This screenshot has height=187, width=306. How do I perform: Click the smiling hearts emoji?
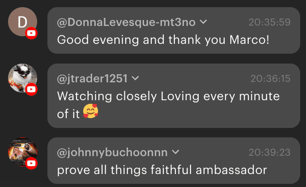pos(90,113)
